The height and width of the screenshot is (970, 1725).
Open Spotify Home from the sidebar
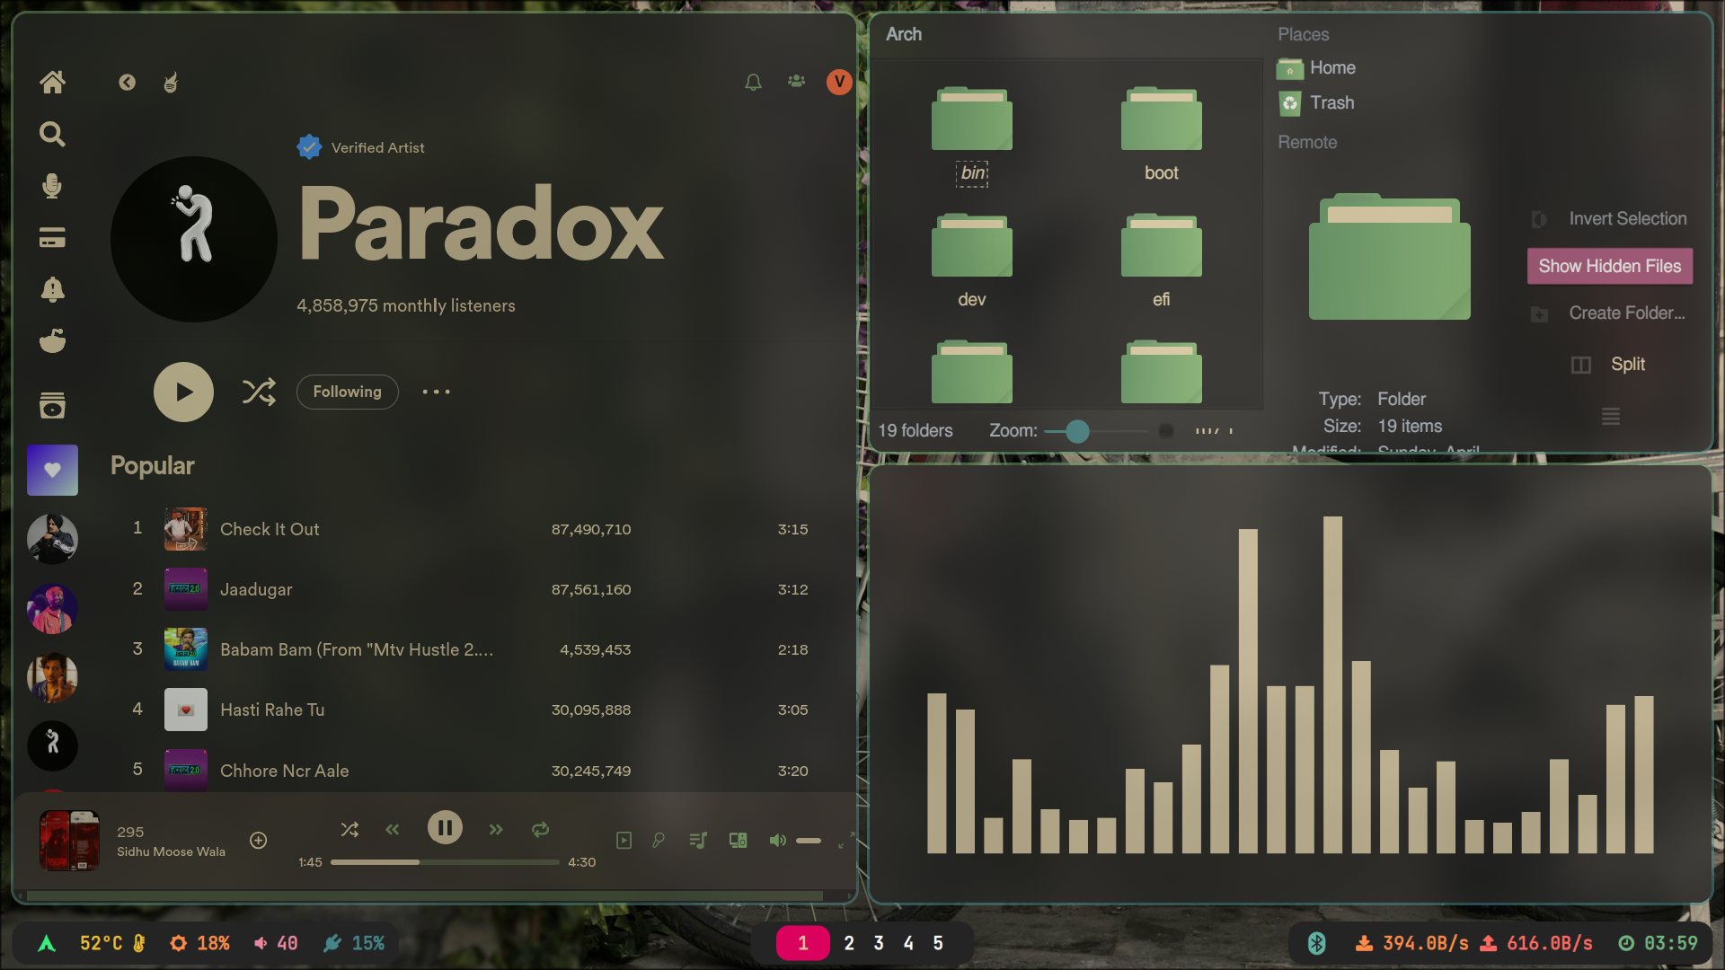pyautogui.click(x=52, y=82)
